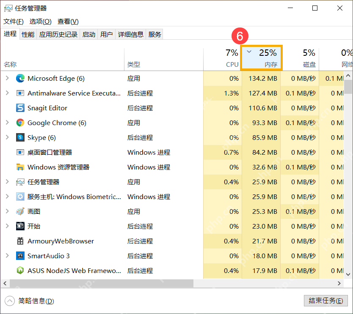Select the Snagit Editor process name
Image resolution: width=353 pixels, height=314 pixels.
47,108
